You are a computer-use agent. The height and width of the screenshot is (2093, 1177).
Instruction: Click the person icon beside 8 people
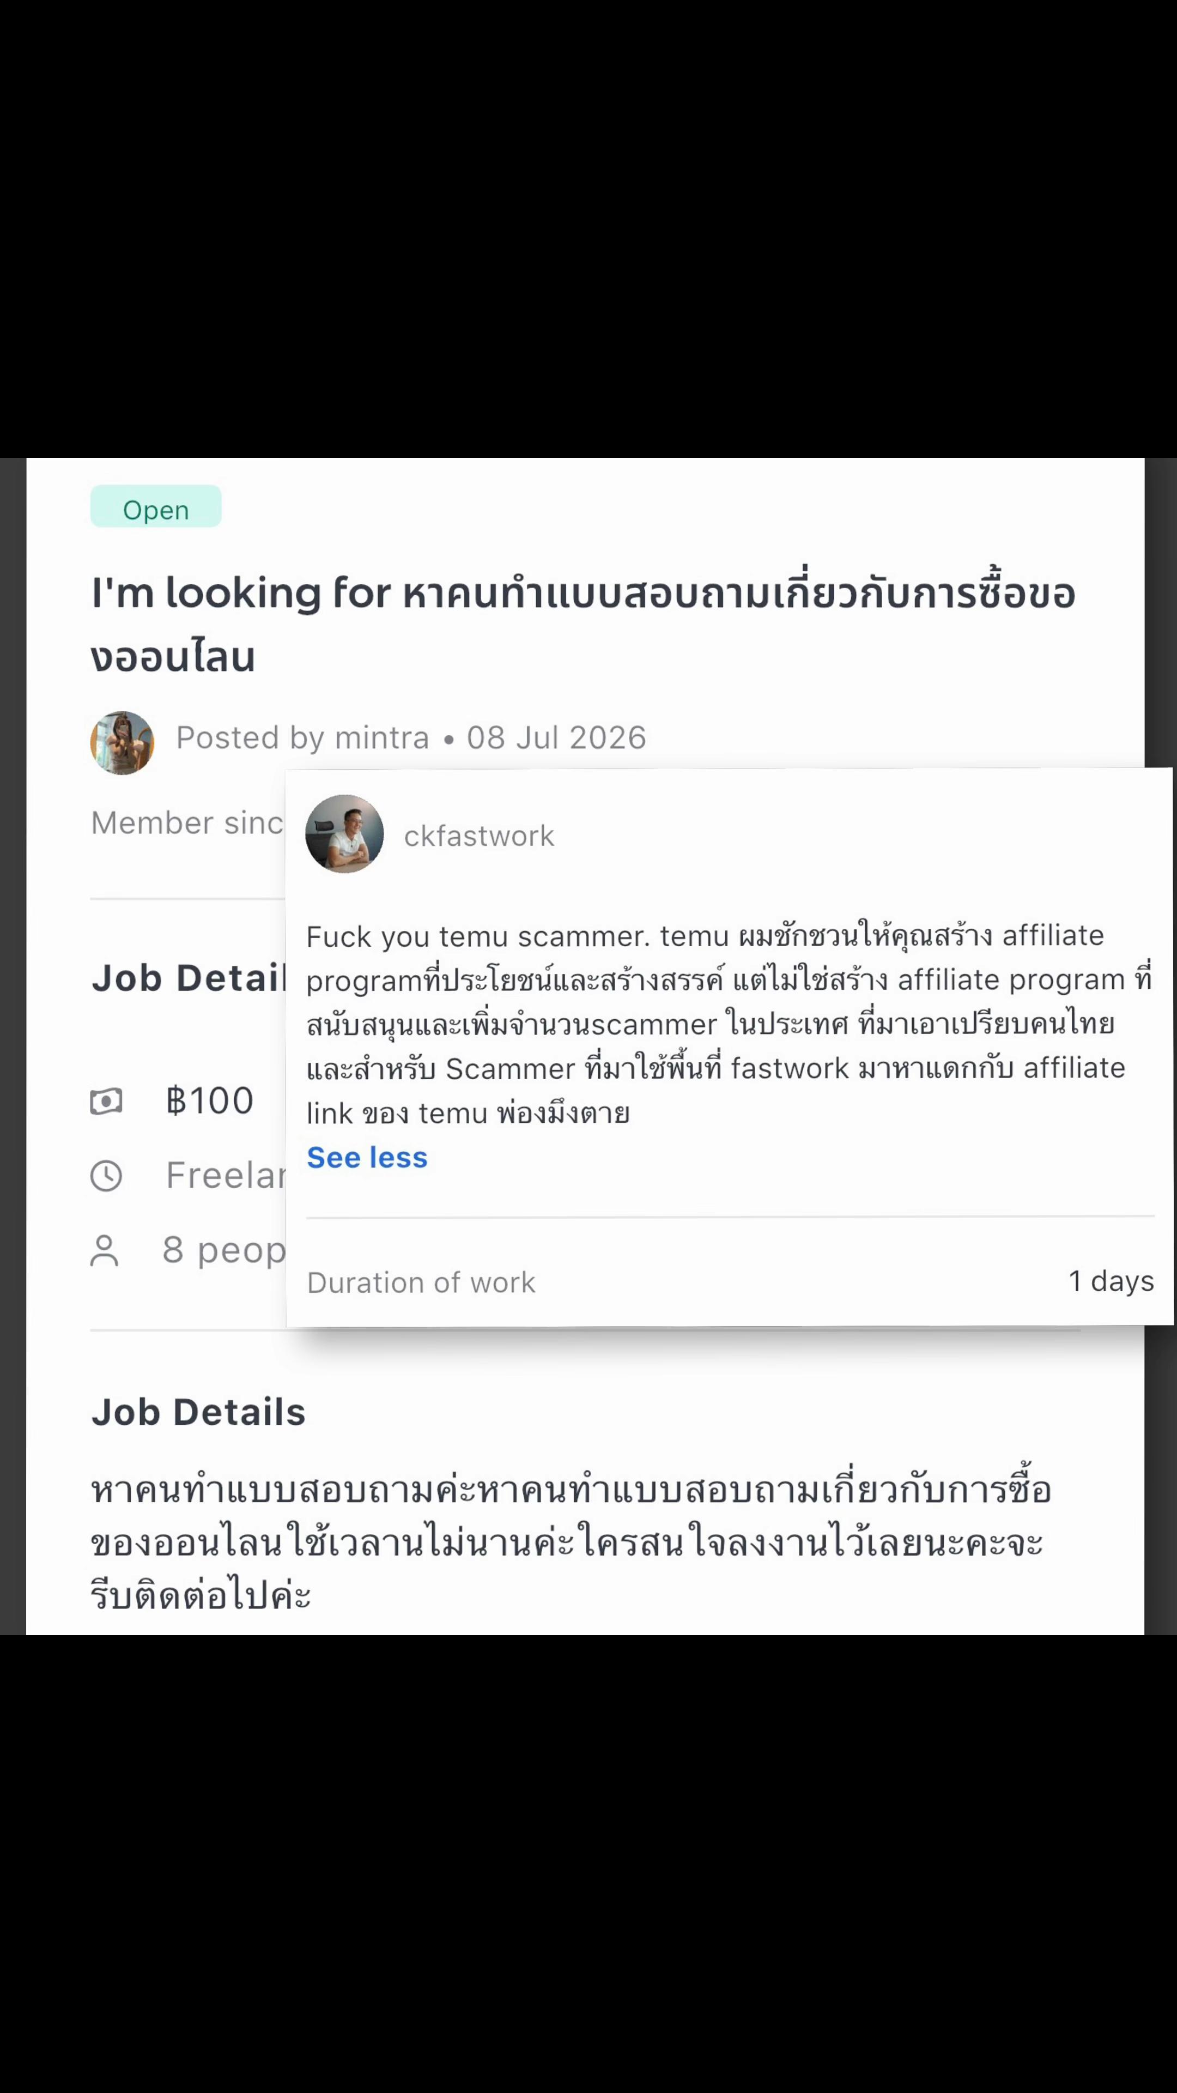pyautogui.click(x=104, y=1250)
